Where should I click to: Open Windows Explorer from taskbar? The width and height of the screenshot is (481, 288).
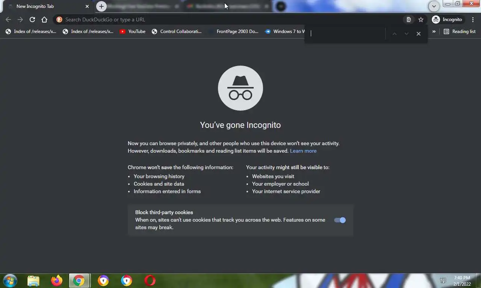(33, 280)
